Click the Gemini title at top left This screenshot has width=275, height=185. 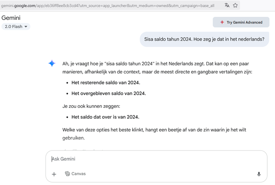pyautogui.click(x=11, y=18)
